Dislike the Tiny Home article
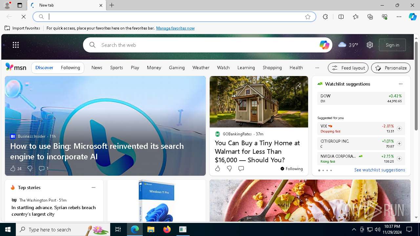 [x=229, y=168]
